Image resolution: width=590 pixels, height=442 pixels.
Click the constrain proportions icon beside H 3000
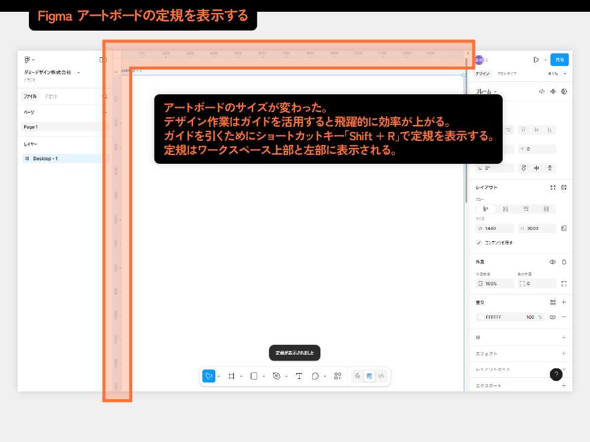pos(564,228)
